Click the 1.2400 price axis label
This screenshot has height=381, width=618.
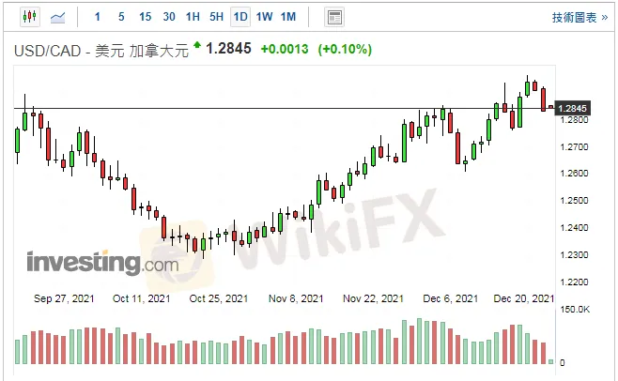point(574,228)
